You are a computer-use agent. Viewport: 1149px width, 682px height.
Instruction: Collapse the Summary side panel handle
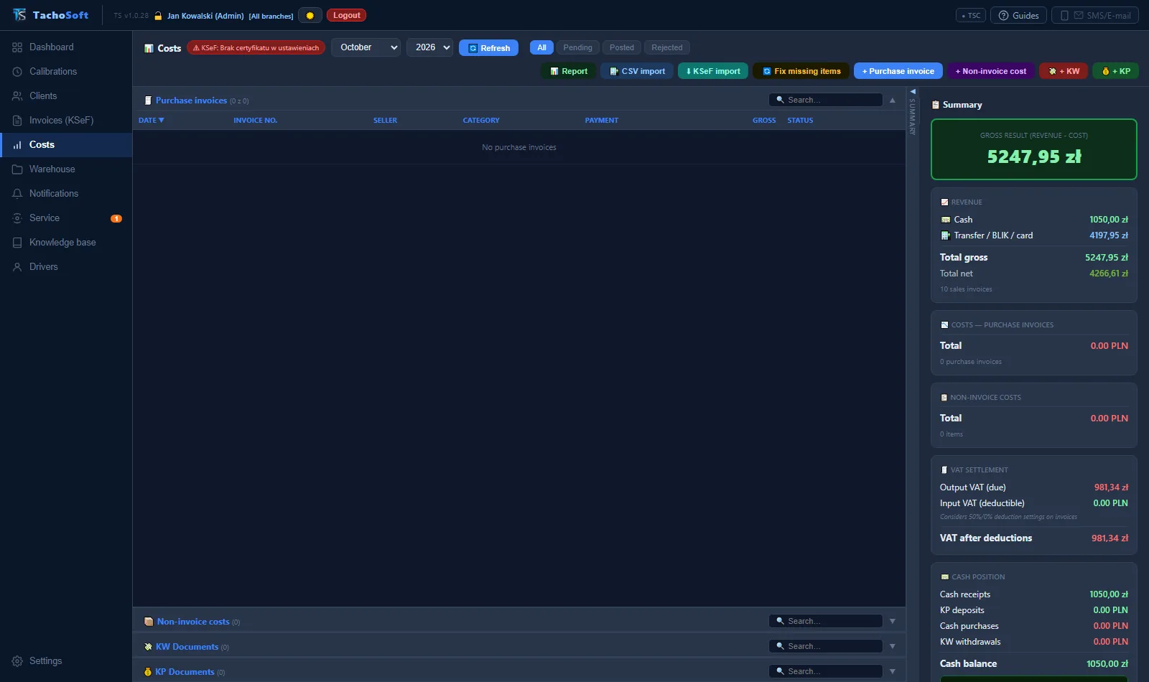pos(913,111)
